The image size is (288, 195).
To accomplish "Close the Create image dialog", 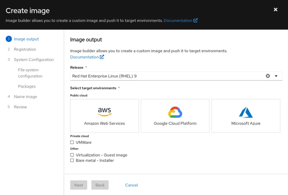I will click(x=275, y=10).
